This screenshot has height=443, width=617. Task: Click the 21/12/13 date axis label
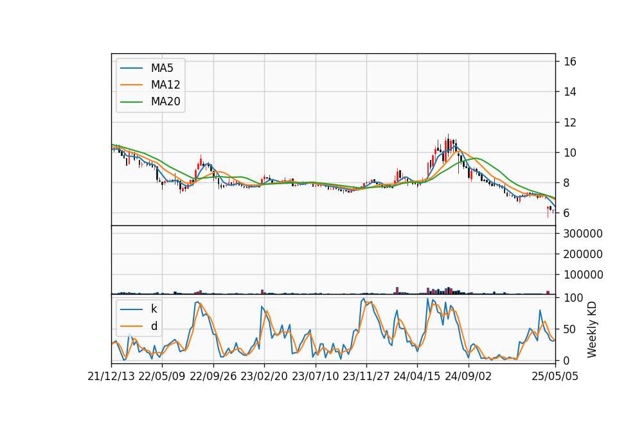(111, 376)
